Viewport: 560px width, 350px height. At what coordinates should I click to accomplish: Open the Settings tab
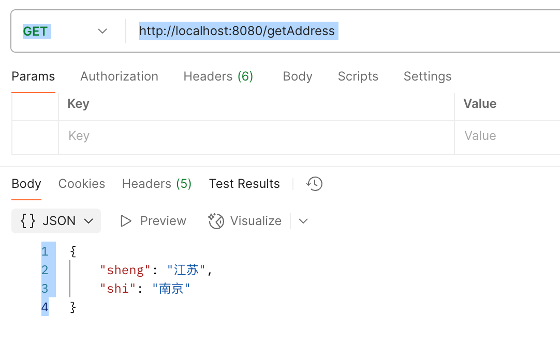[427, 76]
